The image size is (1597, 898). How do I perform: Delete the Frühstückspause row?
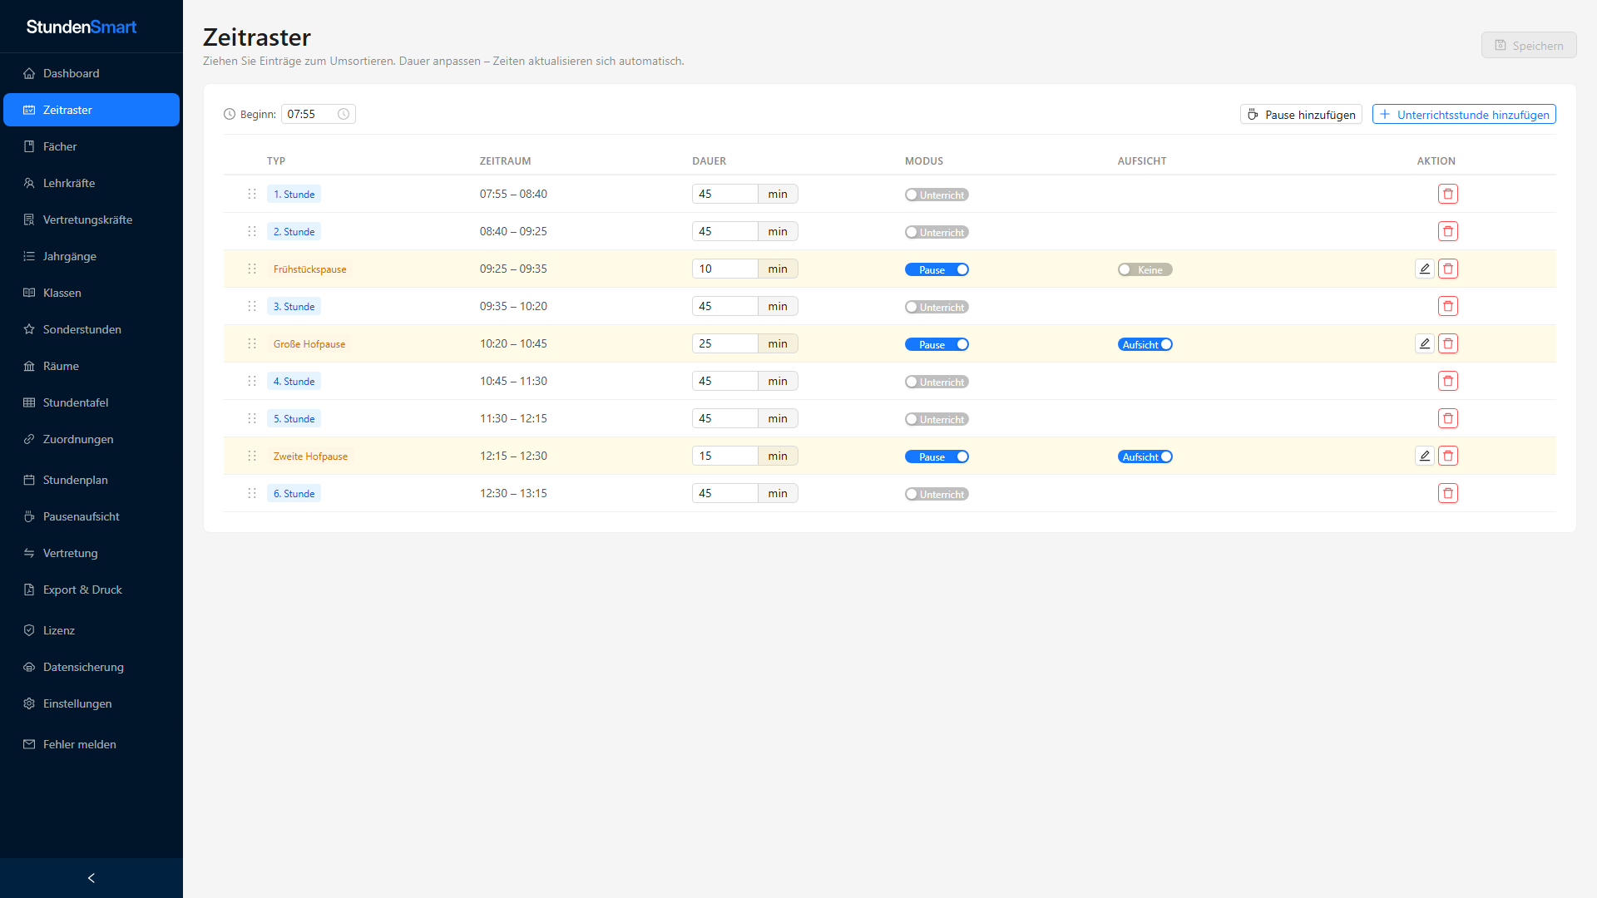[1447, 269]
